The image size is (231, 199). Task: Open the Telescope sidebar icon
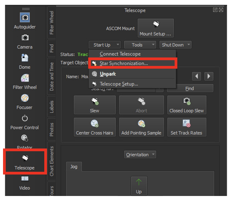tap(25, 158)
